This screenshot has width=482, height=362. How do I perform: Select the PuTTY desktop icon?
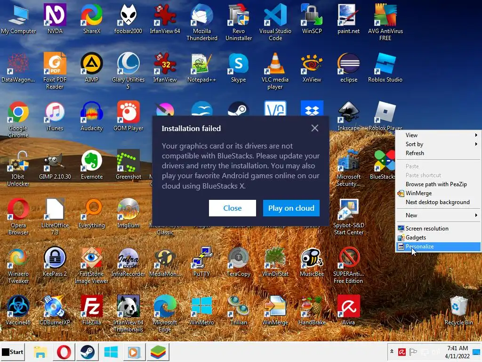201,262
